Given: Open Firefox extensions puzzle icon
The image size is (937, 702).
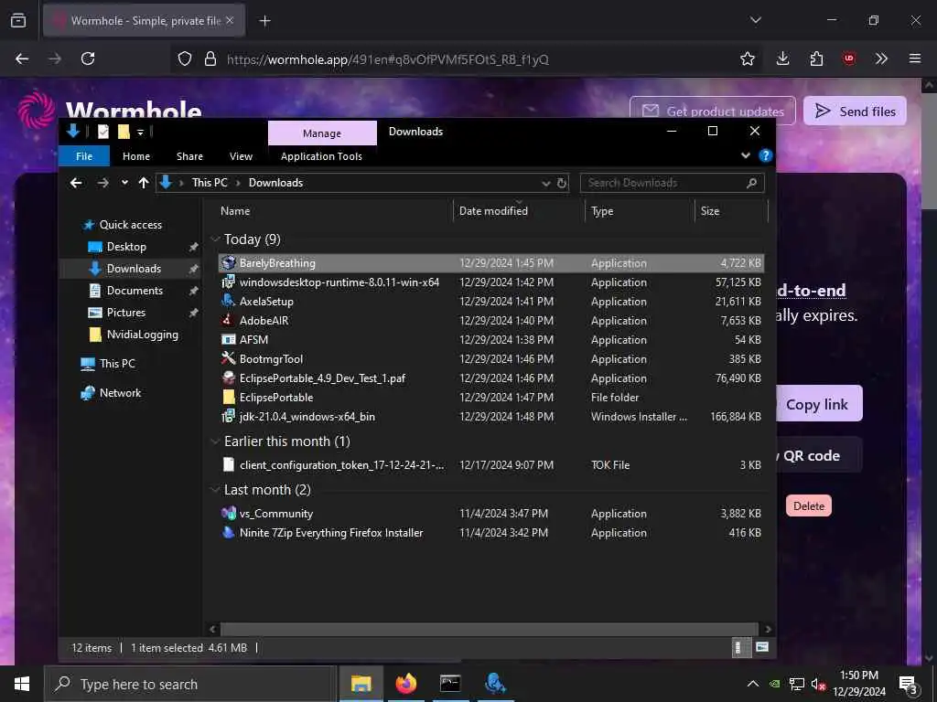Looking at the screenshot, I should click(816, 58).
